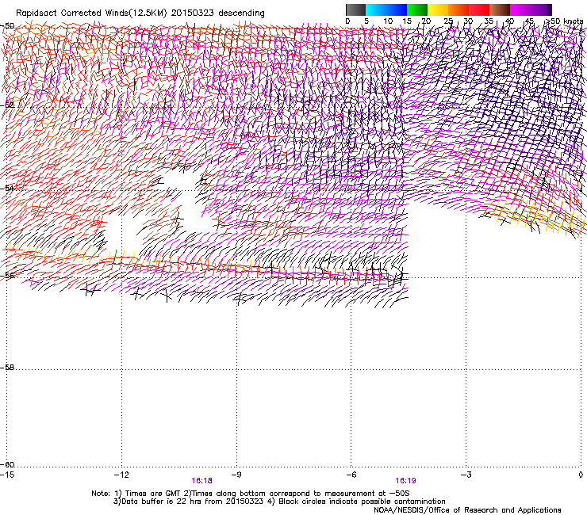Click the '-56' latitude axis label

[7, 275]
